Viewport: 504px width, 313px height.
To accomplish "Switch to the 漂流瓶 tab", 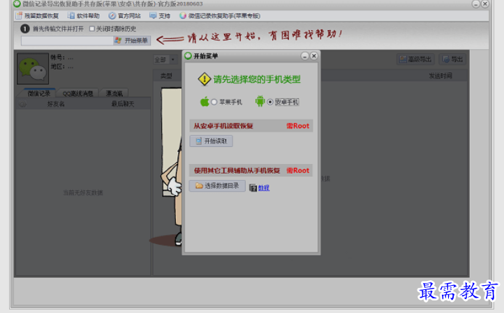I will (114, 93).
